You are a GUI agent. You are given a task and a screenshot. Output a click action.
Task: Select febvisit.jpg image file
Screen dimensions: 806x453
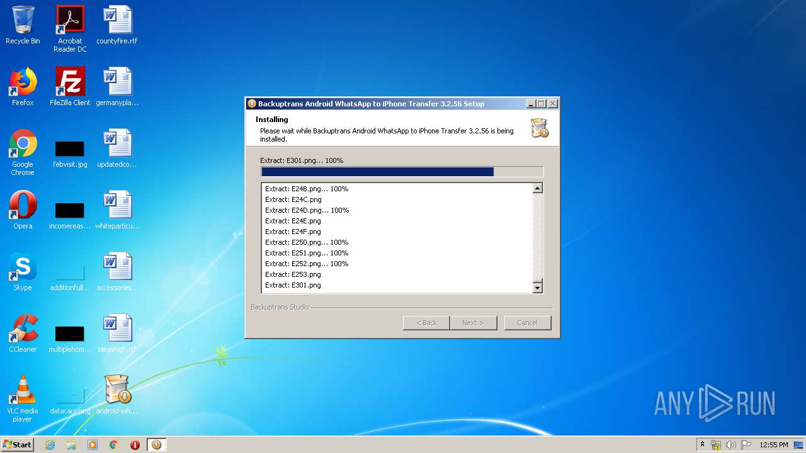[x=70, y=153]
